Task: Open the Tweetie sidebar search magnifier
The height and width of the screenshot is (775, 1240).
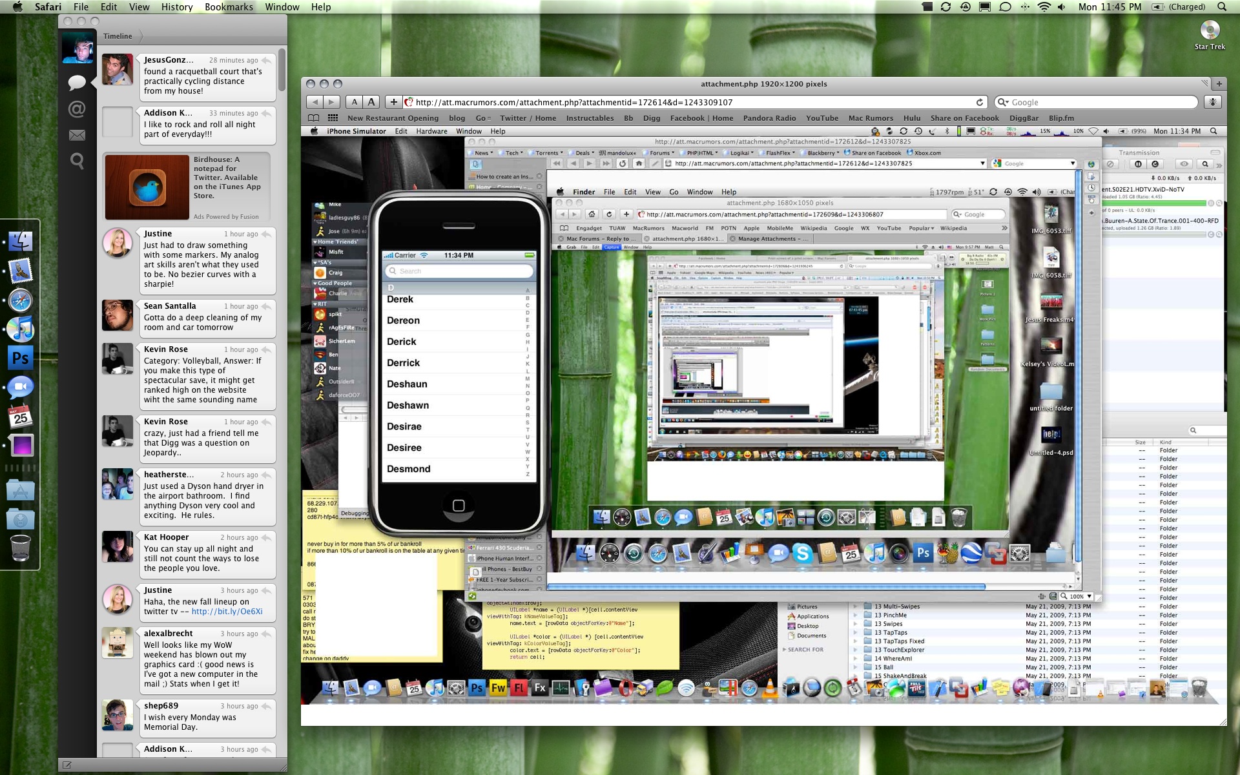Action: pos(77,161)
